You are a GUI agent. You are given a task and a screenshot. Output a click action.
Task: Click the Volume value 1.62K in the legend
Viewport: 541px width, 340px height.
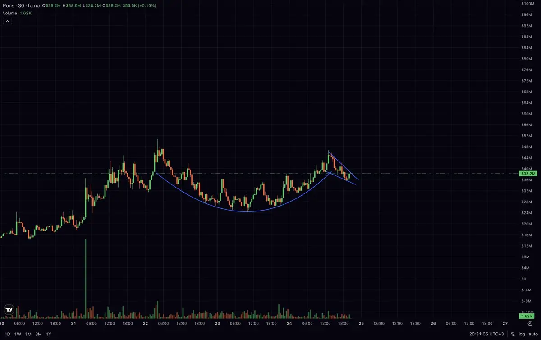click(x=26, y=13)
